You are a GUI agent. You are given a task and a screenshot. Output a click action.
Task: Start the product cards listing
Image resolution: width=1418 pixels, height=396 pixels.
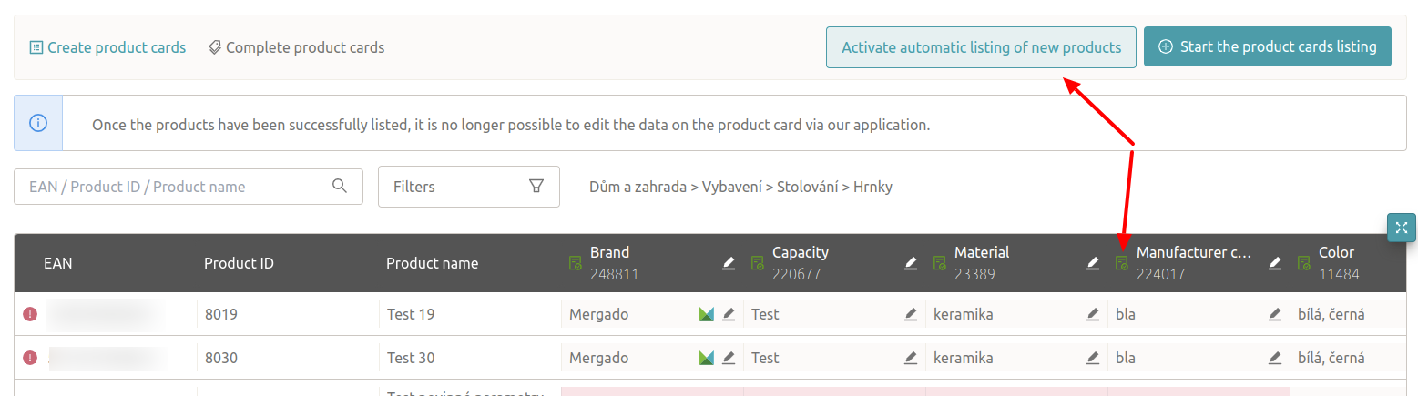(x=1267, y=47)
